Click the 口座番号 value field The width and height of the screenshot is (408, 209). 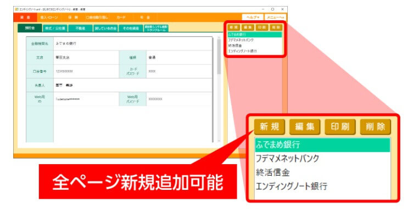pyautogui.click(x=86, y=71)
